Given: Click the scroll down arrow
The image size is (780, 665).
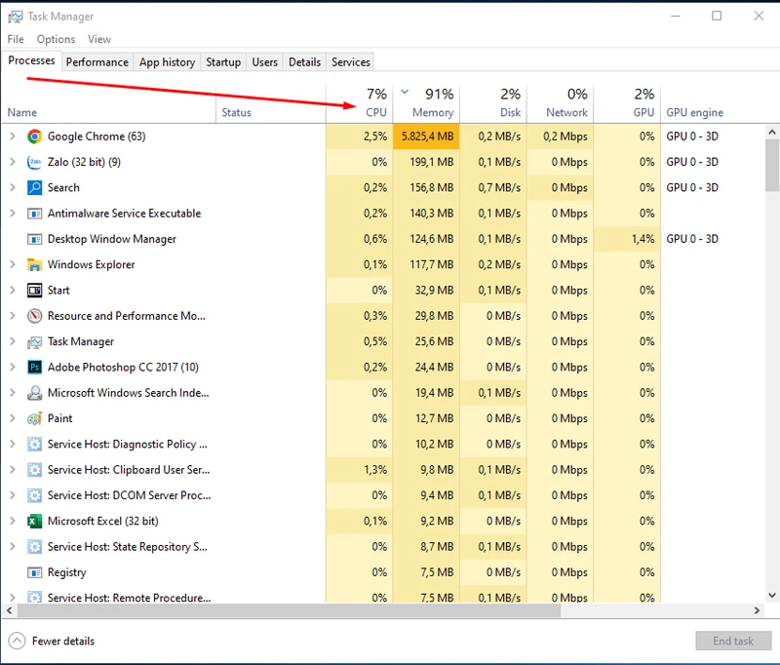Looking at the screenshot, I should 771,595.
